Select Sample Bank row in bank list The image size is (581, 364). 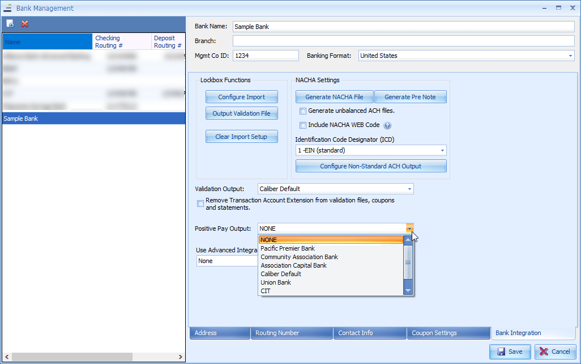(94, 118)
